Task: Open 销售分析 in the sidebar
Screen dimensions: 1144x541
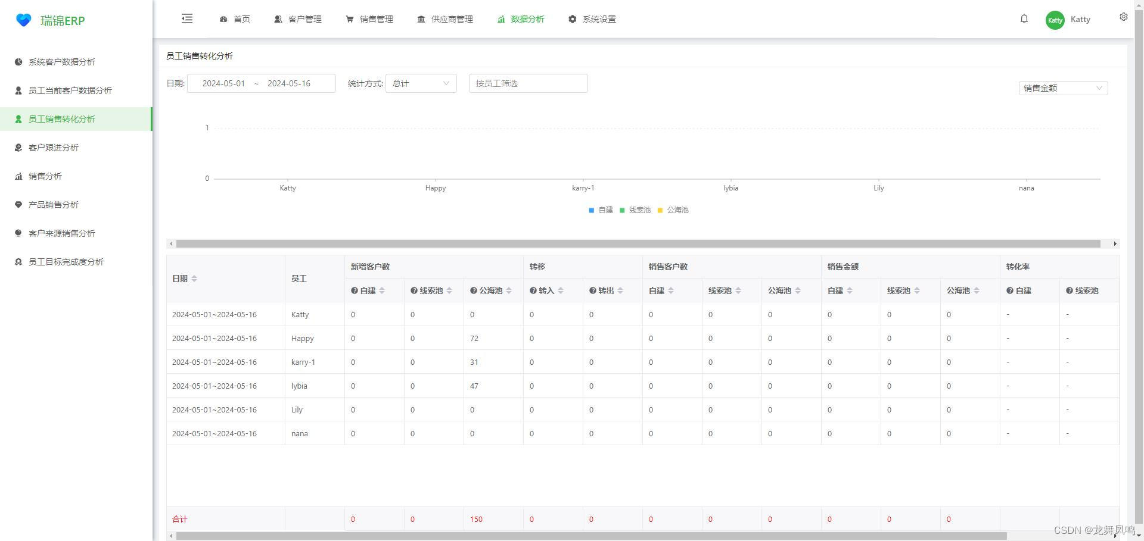Action: 76,176
